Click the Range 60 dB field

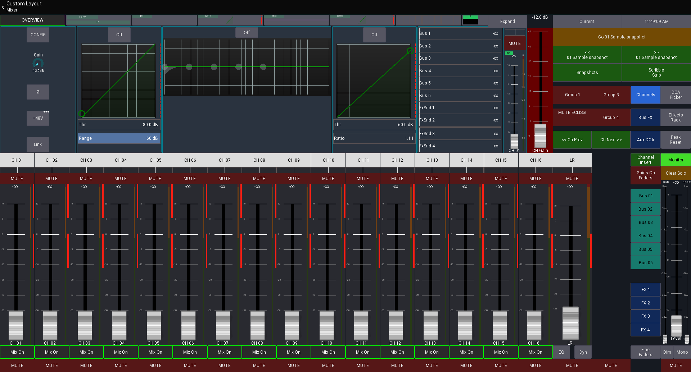click(119, 138)
